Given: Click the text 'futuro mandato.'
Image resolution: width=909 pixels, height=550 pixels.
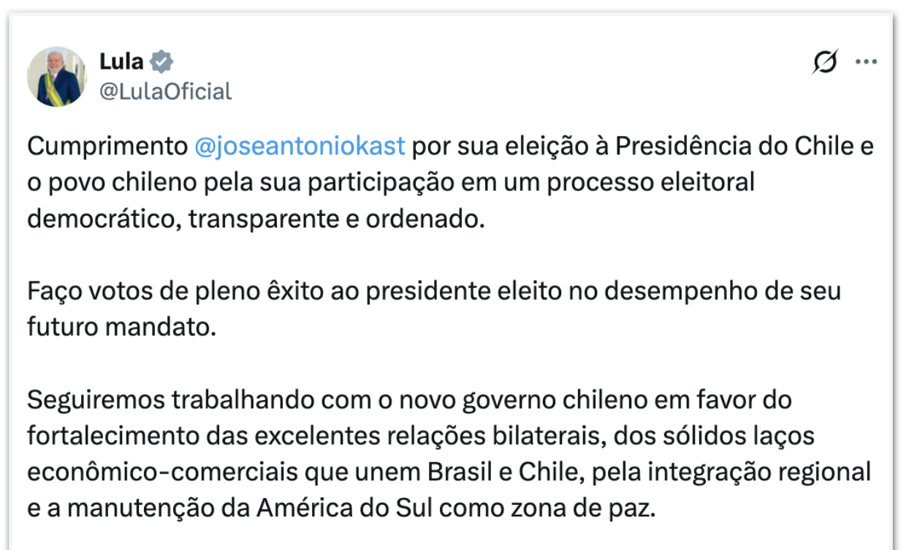Looking at the screenshot, I should (122, 326).
